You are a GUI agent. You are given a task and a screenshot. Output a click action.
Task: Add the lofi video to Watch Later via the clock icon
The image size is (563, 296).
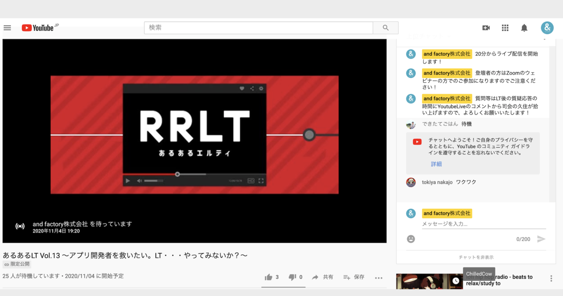tap(456, 281)
